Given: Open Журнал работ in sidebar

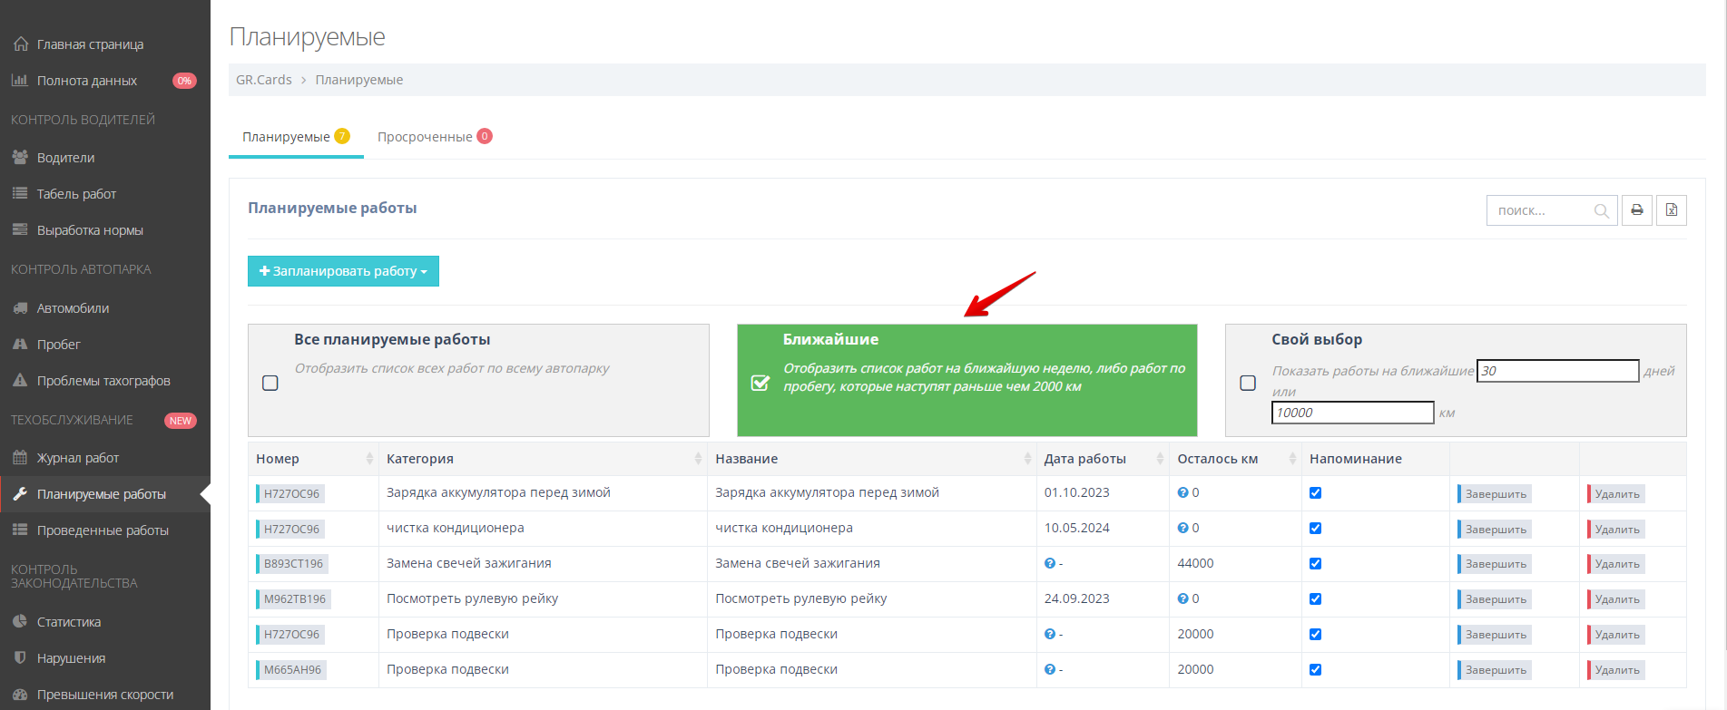Looking at the screenshot, I should coord(77,458).
